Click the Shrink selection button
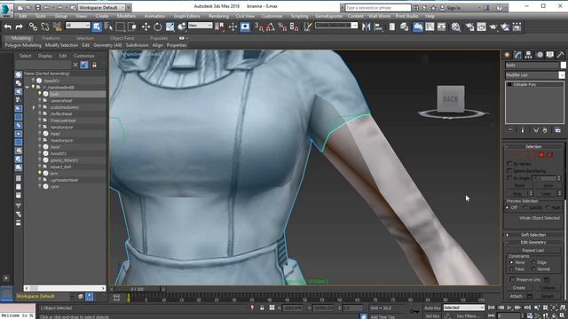This screenshot has height=319, width=568. coord(519,185)
